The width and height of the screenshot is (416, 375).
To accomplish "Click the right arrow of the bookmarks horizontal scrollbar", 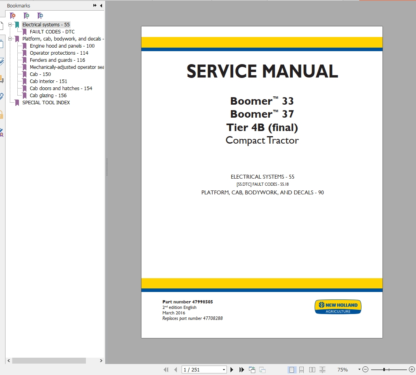I will [x=101, y=361].
